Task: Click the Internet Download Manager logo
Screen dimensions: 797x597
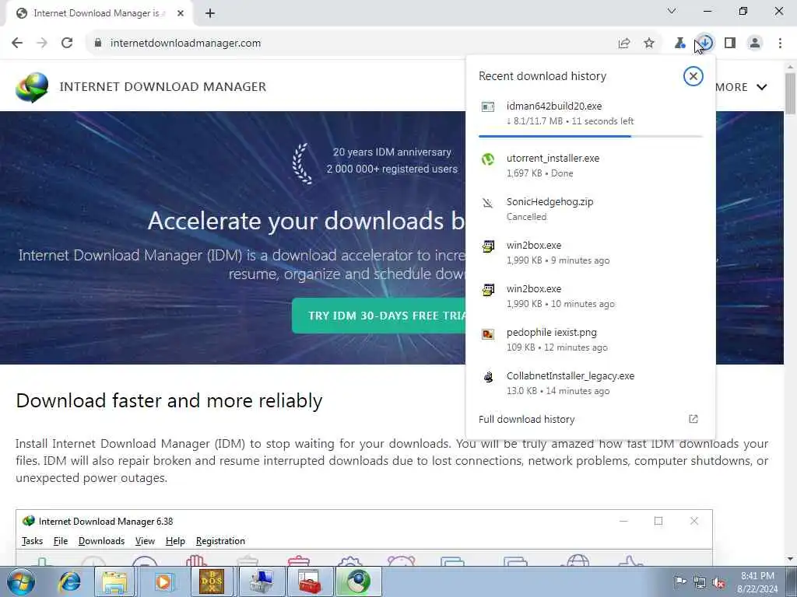Action: pyautogui.click(x=32, y=87)
